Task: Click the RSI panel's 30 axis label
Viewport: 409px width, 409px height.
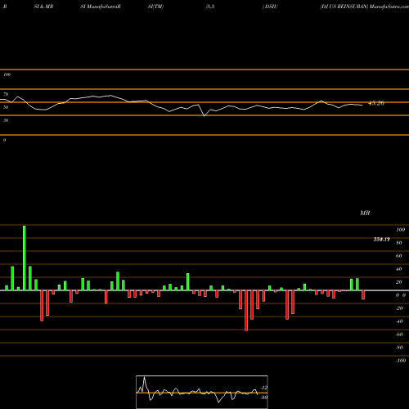Action: 6,120
